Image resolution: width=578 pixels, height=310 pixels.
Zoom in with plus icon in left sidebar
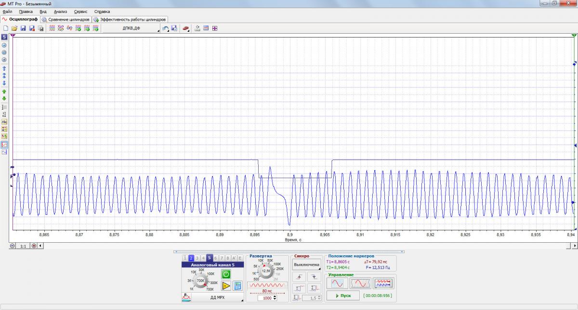pyautogui.click(x=4, y=60)
